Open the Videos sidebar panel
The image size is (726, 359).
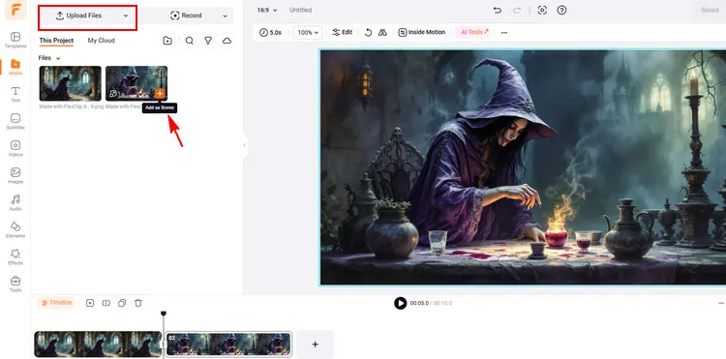tap(15, 148)
